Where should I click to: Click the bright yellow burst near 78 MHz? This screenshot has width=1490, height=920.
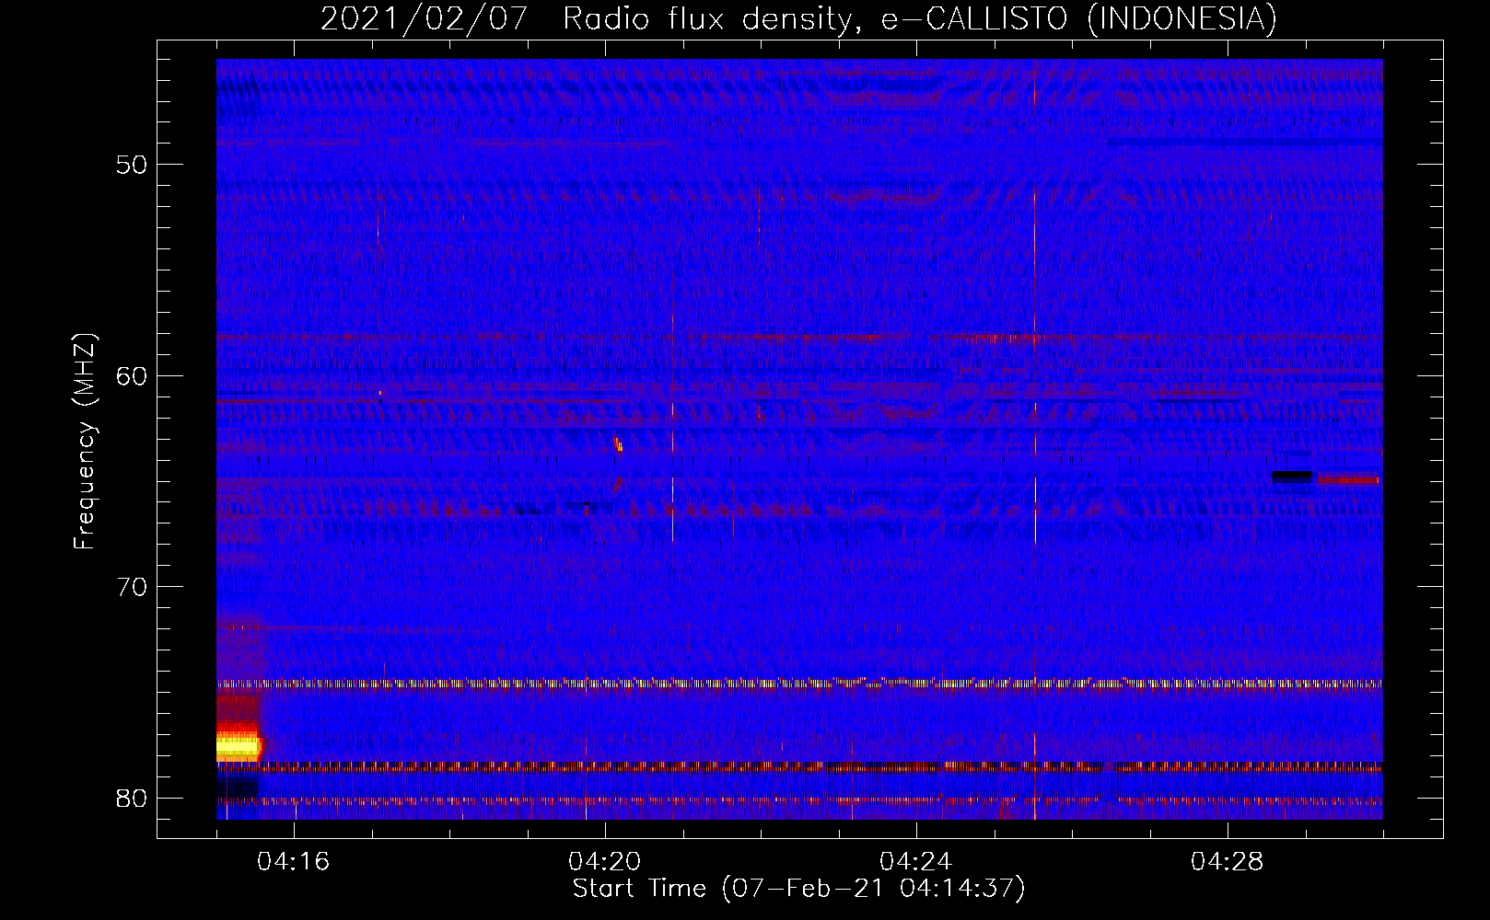[239, 745]
